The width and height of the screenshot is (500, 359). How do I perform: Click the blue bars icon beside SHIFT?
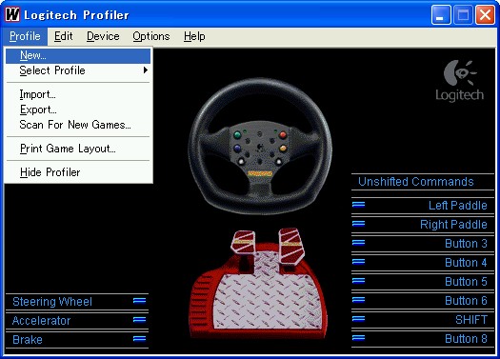point(358,319)
